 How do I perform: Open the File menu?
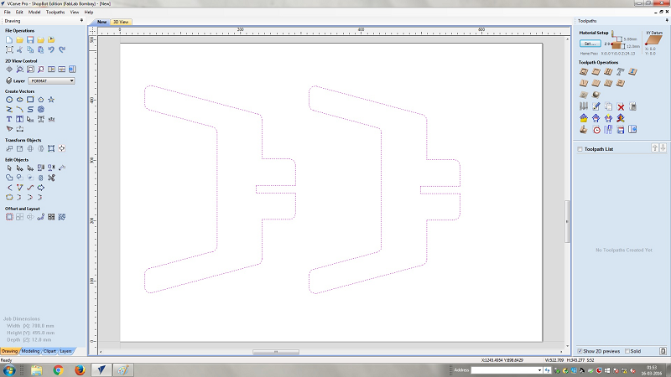click(8, 12)
